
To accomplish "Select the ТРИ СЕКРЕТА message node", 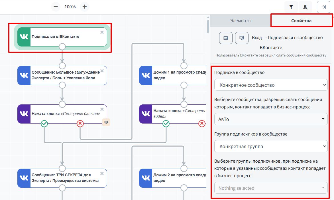I will click(x=62, y=178).
